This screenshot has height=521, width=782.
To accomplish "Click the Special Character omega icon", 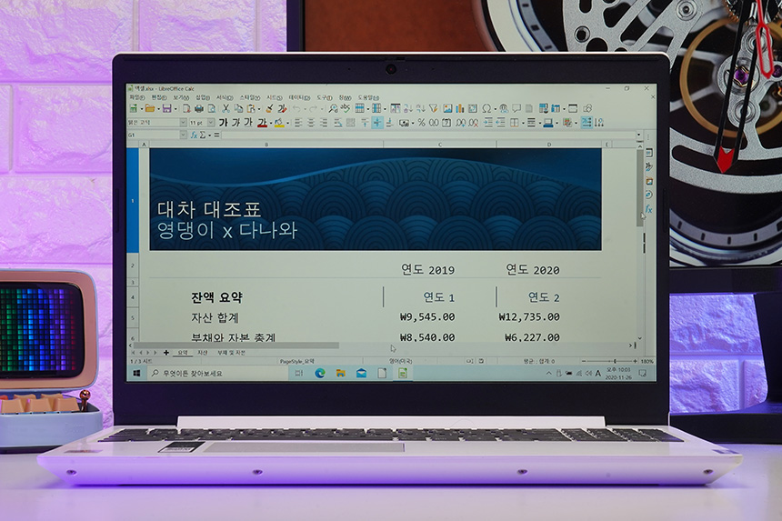I will point(486,108).
